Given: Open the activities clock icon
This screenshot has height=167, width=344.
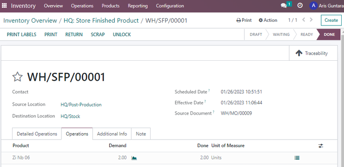Looking at the screenshot, I should point(300,6).
